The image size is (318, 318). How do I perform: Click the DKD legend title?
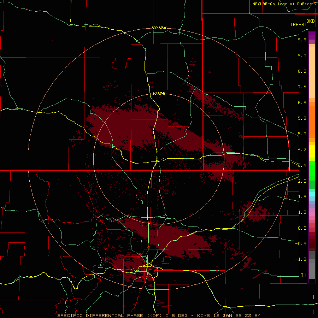click(311, 21)
